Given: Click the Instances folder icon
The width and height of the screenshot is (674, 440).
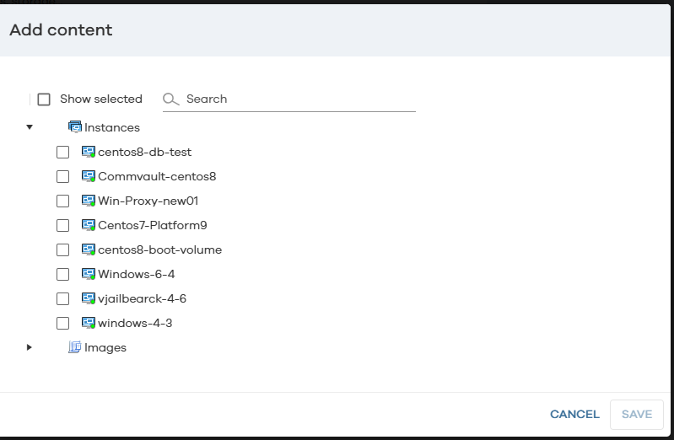Looking at the screenshot, I should click(x=75, y=127).
